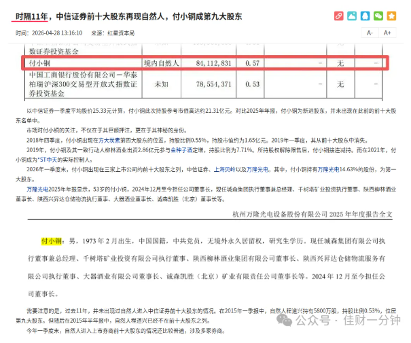
Task: Generate a share image with the teal picture icon
Action: click(x=352, y=16)
